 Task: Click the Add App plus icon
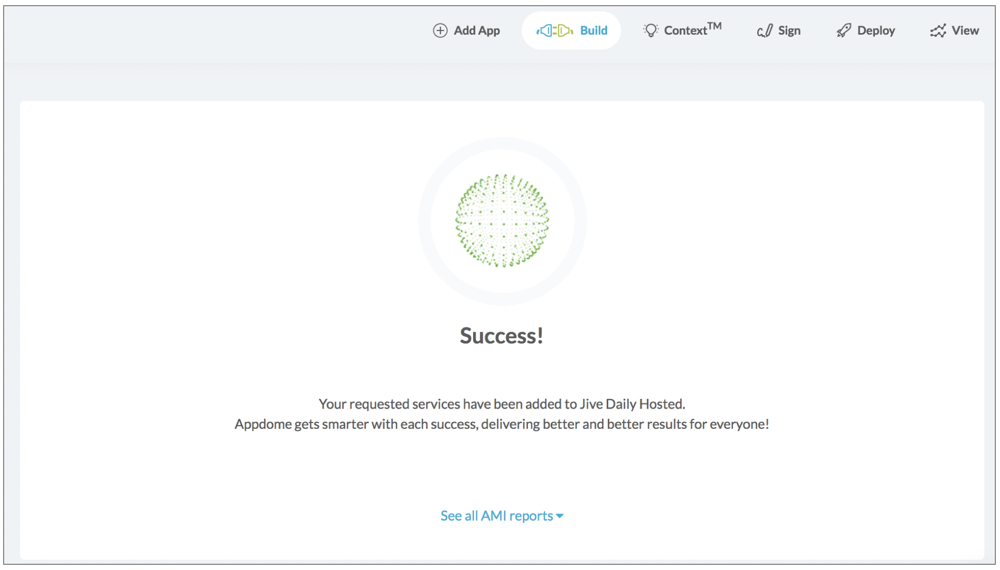click(440, 31)
